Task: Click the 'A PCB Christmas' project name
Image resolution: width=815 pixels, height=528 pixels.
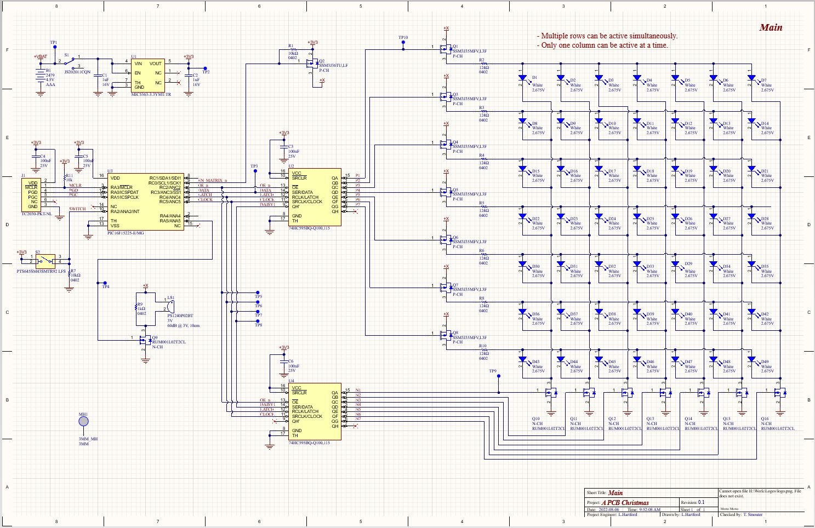Action: 625,503
